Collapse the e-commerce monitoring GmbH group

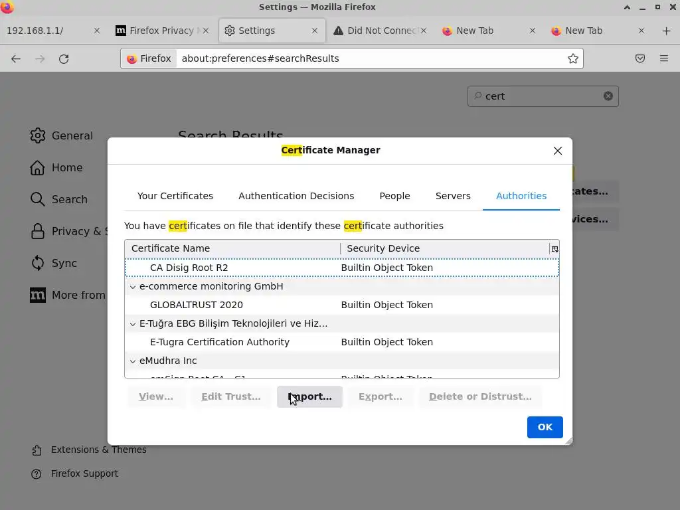pyautogui.click(x=133, y=287)
